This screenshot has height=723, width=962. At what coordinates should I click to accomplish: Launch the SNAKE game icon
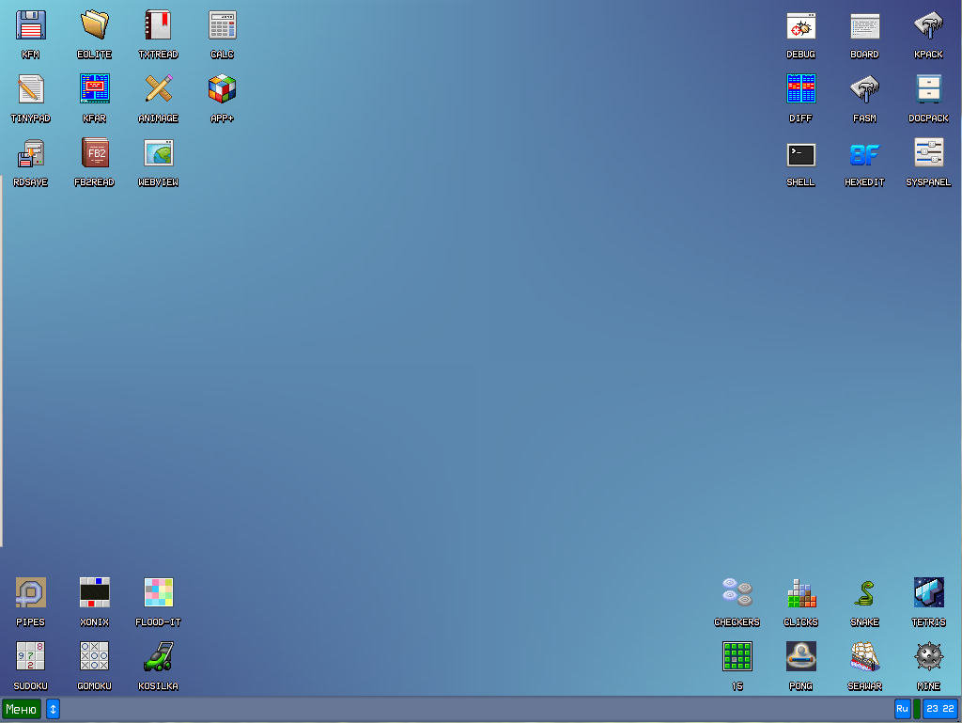[x=864, y=592]
